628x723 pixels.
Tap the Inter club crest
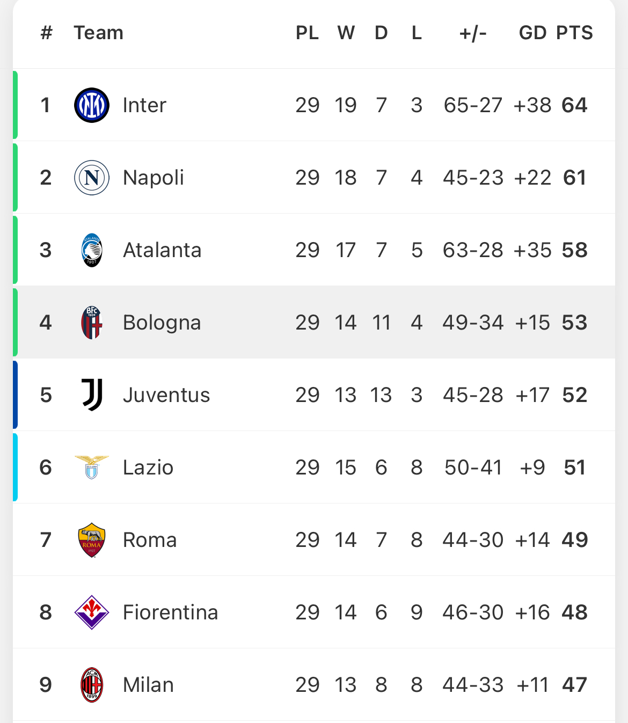tap(92, 105)
